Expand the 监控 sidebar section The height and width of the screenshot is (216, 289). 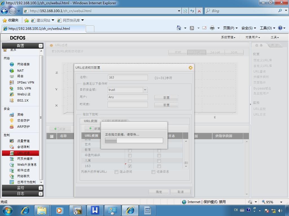click(41, 188)
